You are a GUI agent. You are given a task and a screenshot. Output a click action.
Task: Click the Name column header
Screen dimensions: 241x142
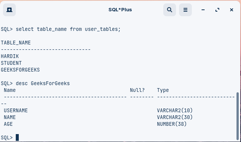point(10,90)
